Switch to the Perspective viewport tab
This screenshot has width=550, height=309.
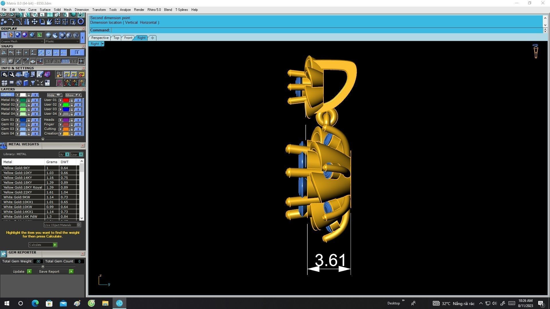click(x=100, y=38)
